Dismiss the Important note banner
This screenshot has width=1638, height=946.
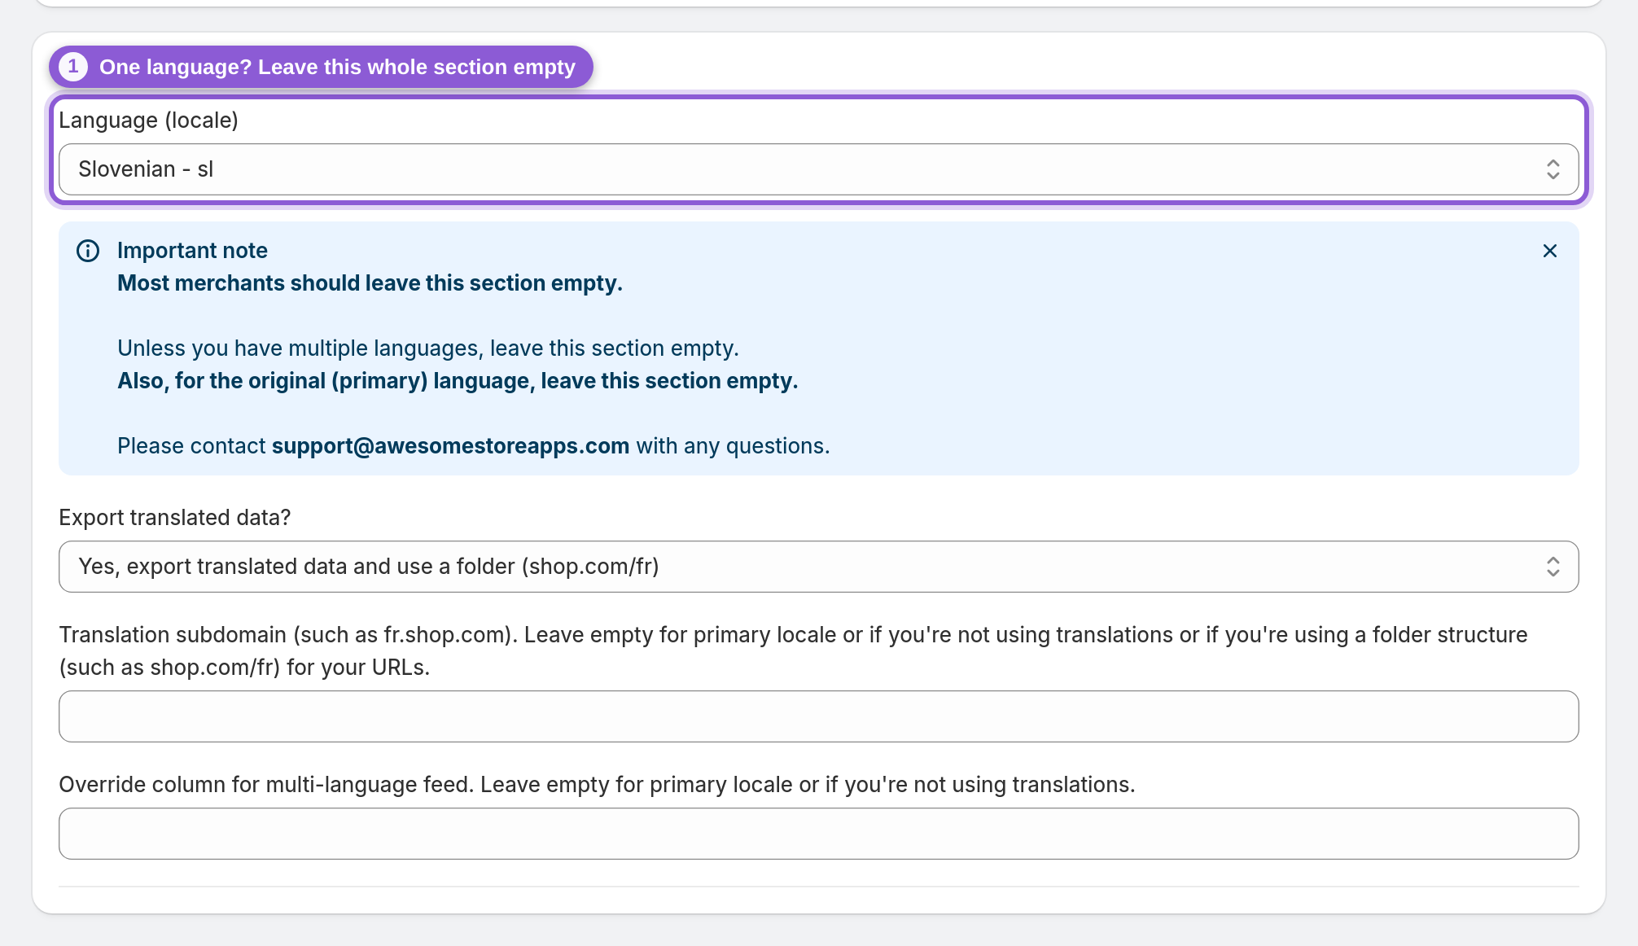tap(1549, 251)
